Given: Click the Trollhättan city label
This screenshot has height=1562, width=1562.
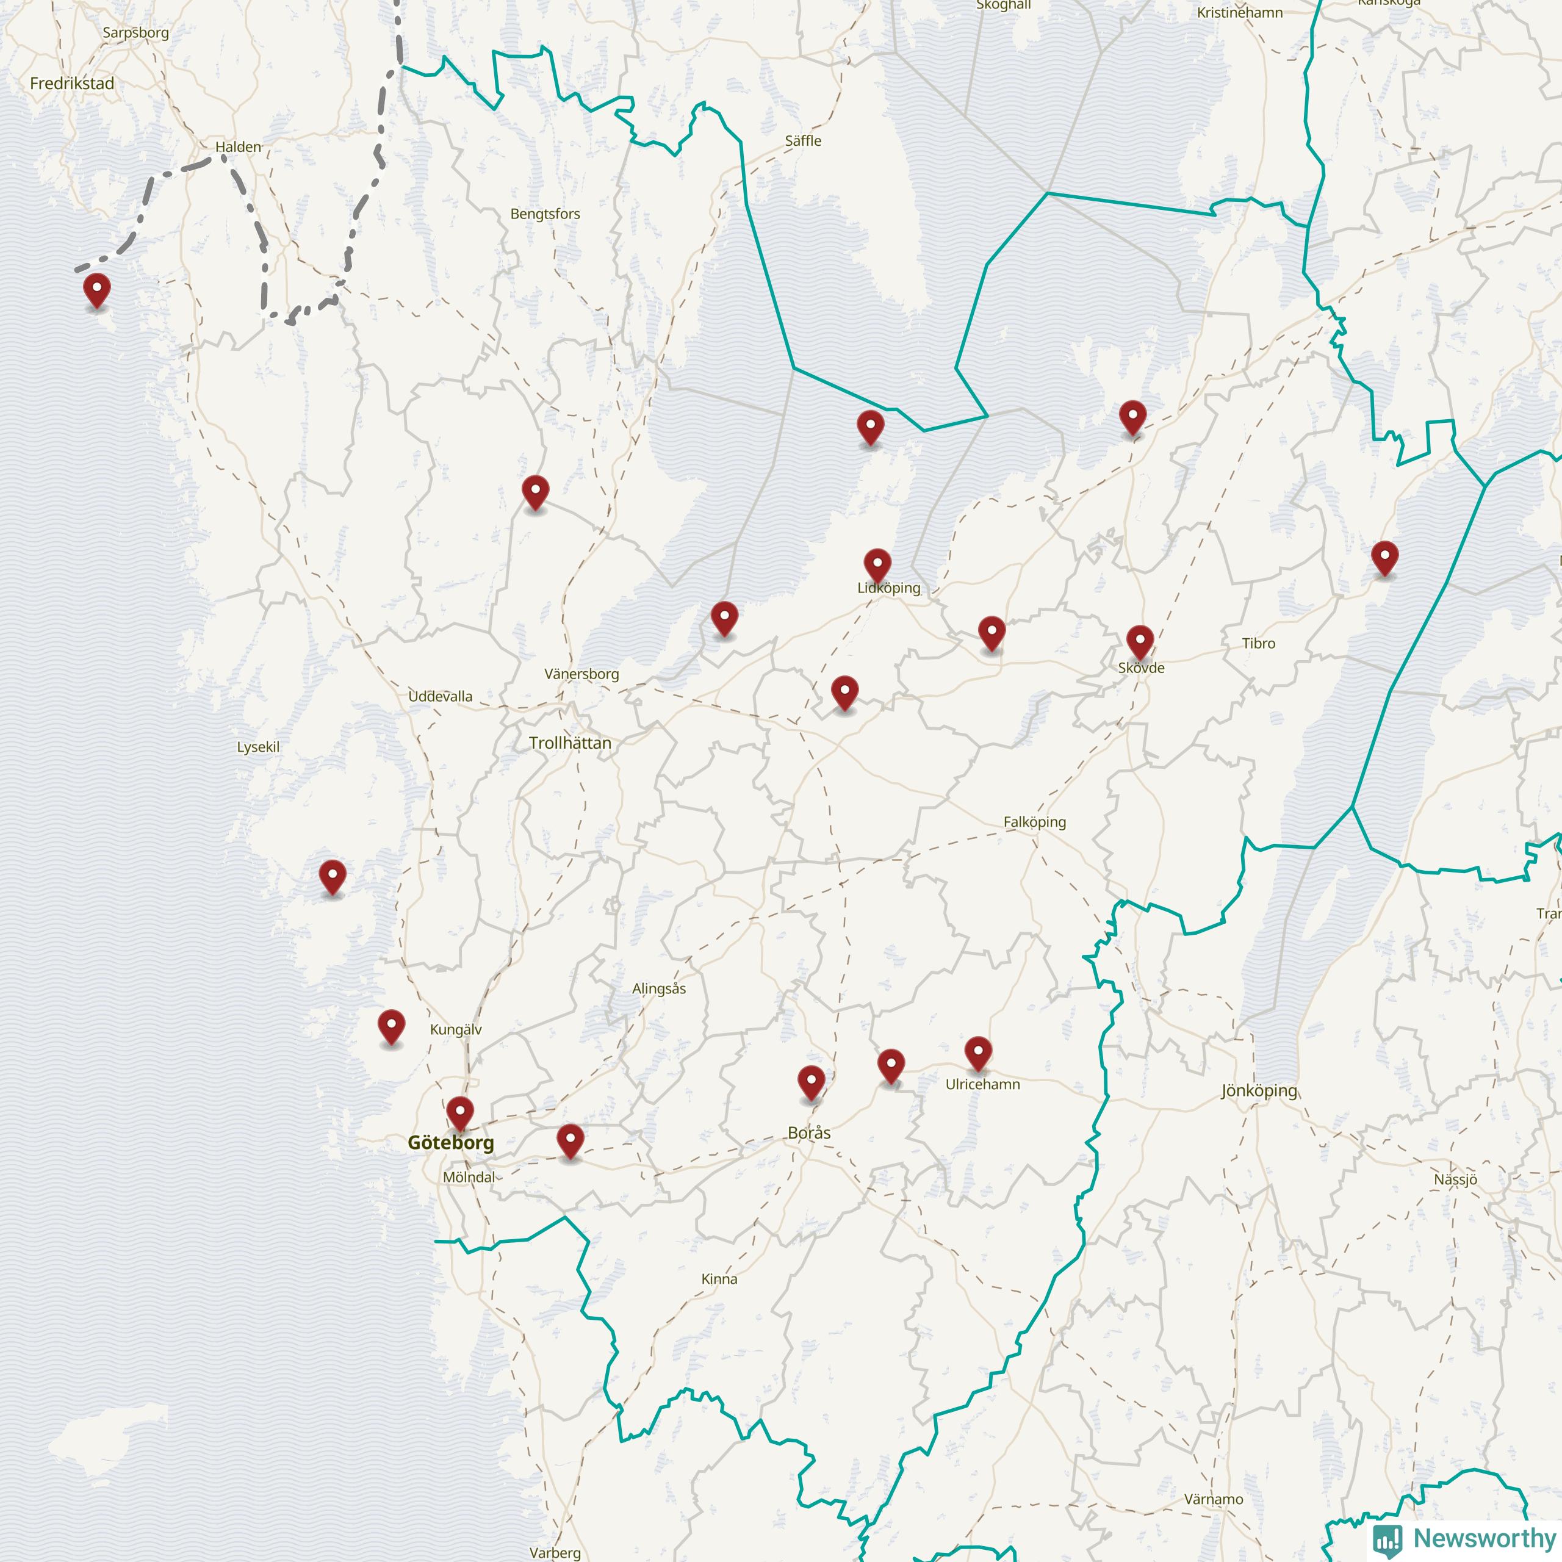Looking at the screenshot, I should 570,742.
